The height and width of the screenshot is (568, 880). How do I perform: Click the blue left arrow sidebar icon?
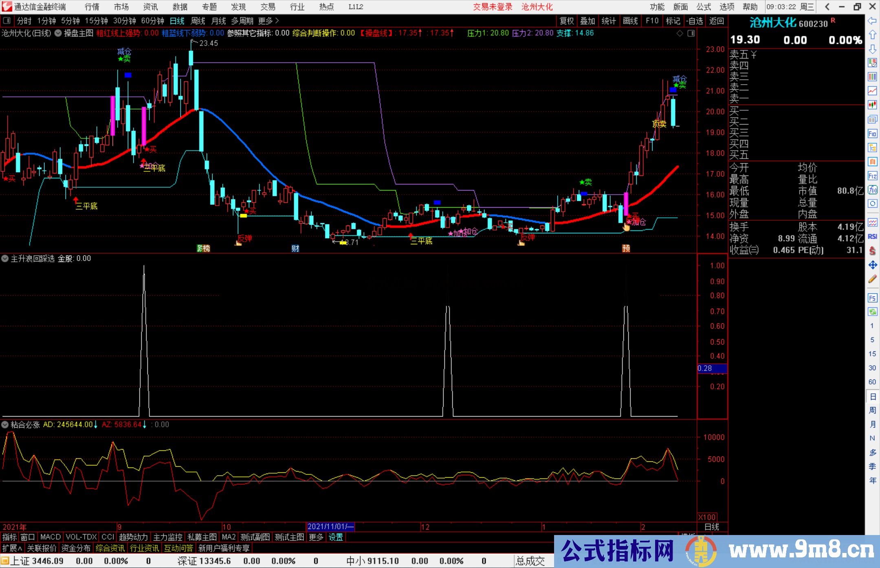pyautogui.click(x=872, y=21)
